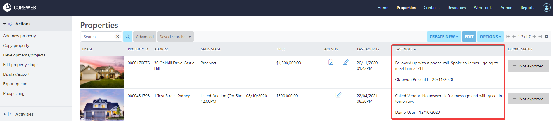The image size is (553, 121).
Task: Open the Contacts menu
Action: point(431,8)
